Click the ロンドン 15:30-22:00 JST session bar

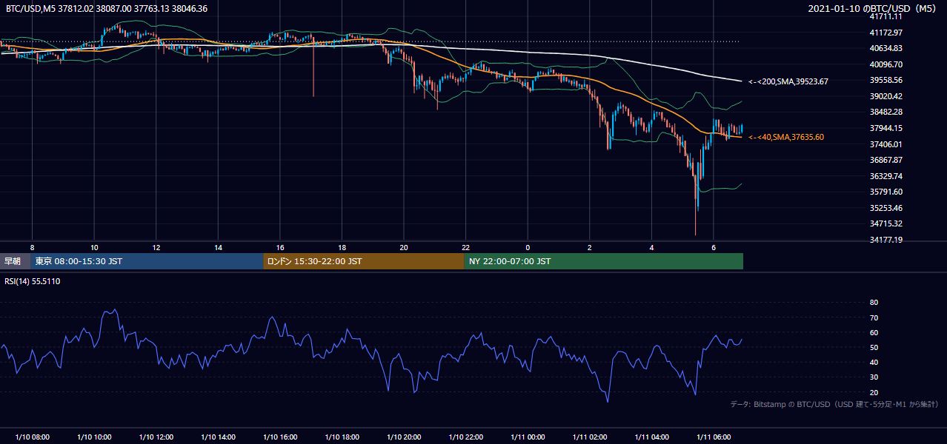tap(364, 261)
